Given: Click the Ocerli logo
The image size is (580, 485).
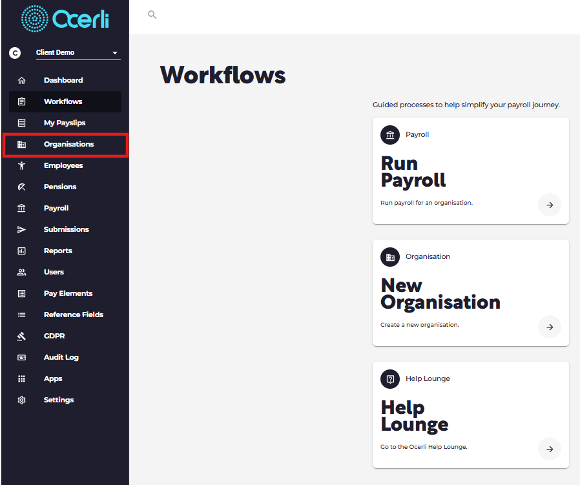Looking at the screenshot, I should pyautogui.click(x=65, y=19).
